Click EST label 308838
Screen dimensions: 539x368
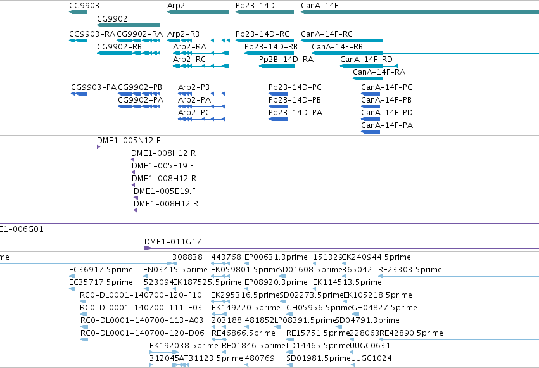(x=187, y=257)
